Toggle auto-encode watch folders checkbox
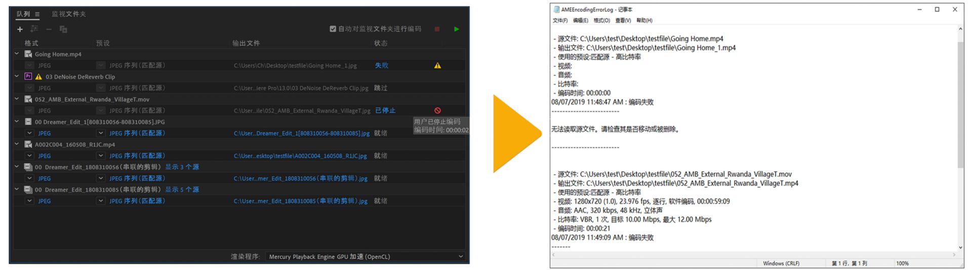972x270 pixels. coord(333,29)
